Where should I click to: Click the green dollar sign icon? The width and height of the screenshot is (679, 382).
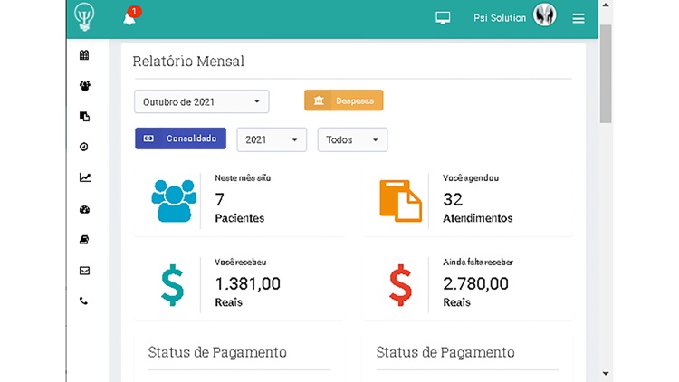click(x=172, y=285)
